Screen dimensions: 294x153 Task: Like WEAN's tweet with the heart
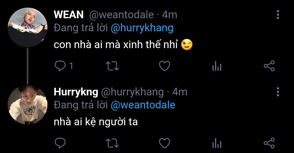pyautogui.click(x=164, y=66)
